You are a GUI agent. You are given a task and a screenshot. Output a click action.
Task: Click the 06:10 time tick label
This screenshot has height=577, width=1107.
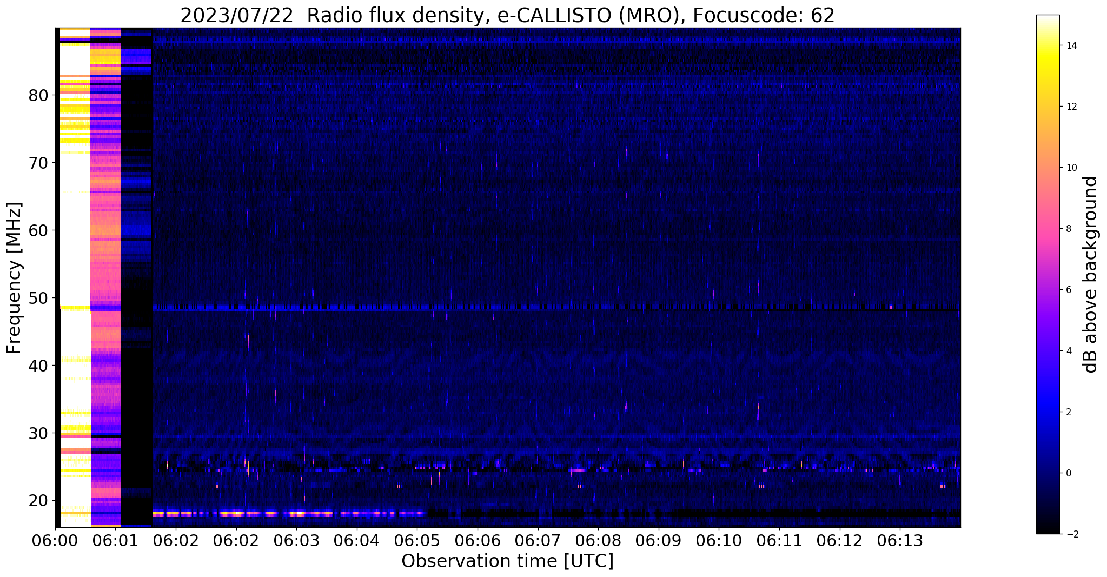tap(719, 541)
